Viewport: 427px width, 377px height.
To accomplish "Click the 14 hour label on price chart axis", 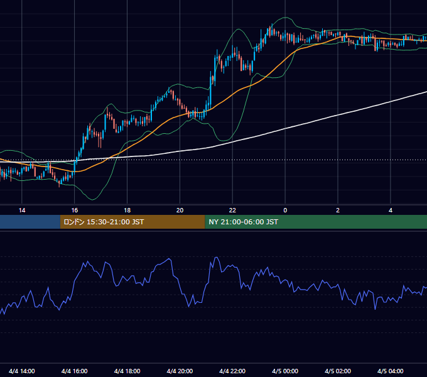I will [22, 210].
